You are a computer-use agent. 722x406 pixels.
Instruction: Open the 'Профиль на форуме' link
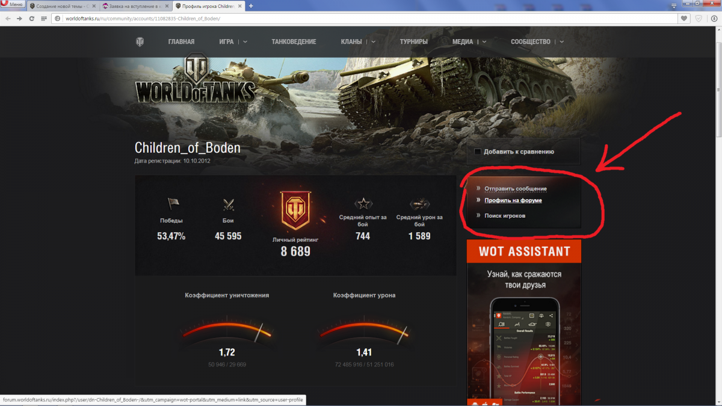click(x=513, y=200)
